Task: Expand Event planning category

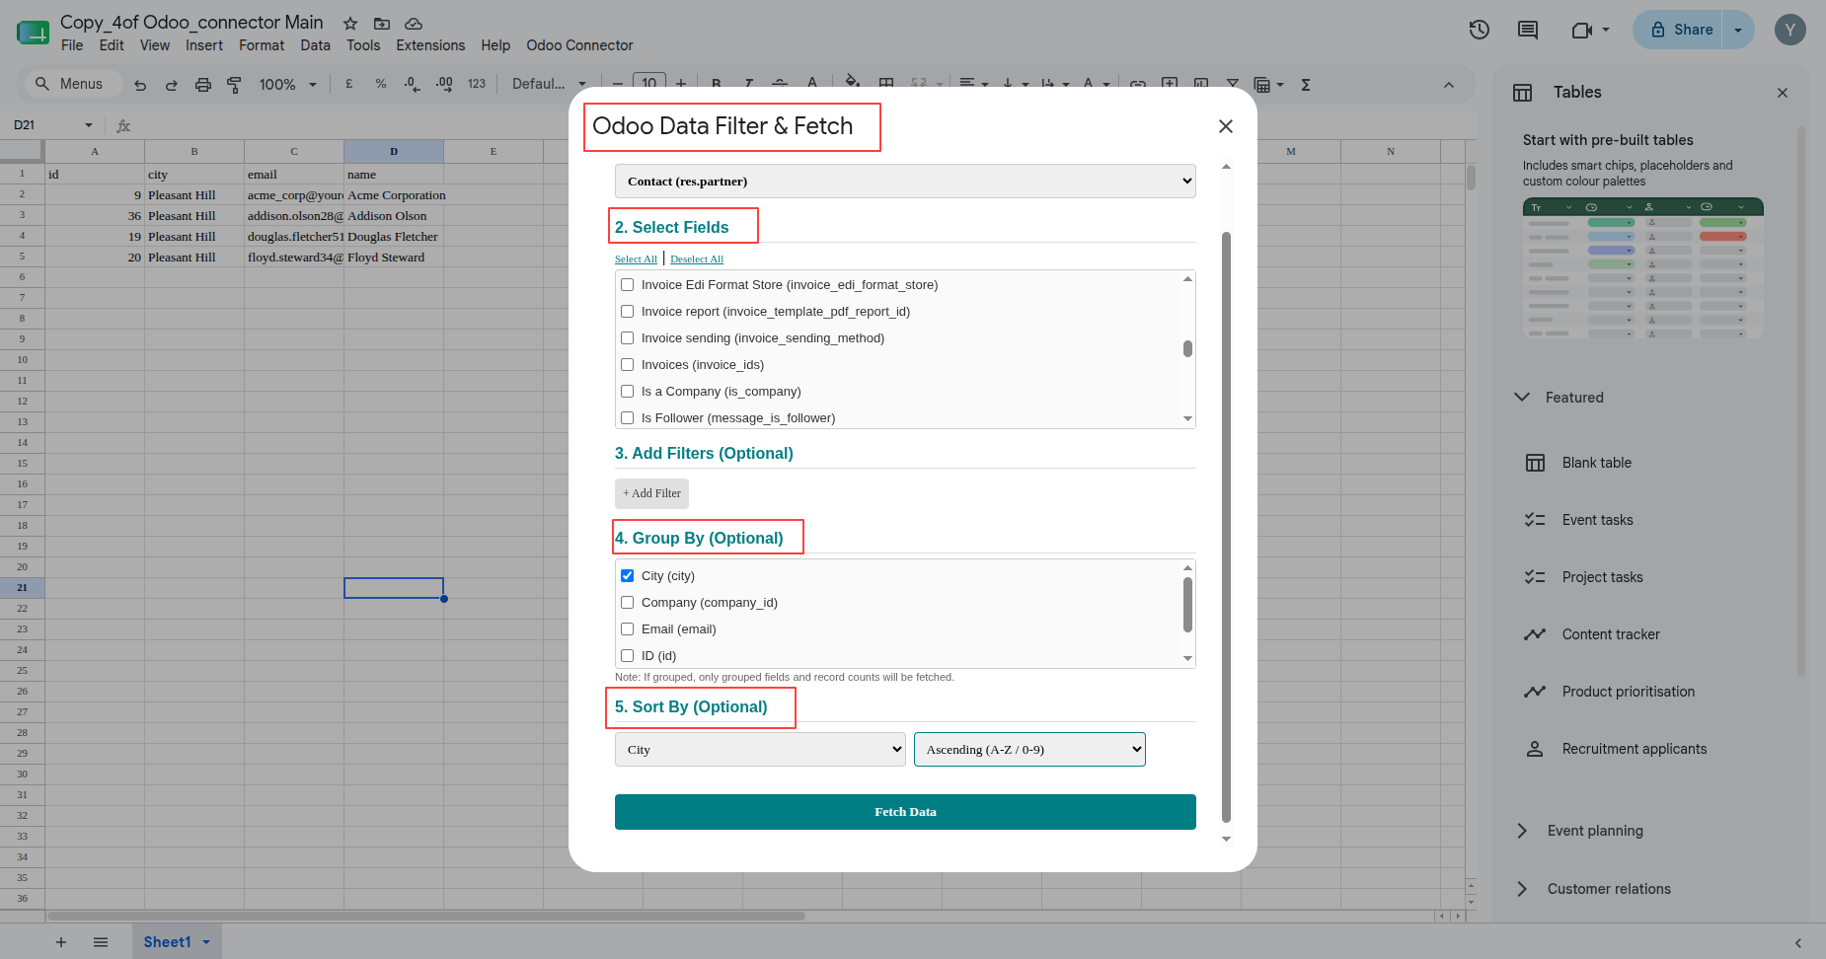Action: pos(1522,832)
